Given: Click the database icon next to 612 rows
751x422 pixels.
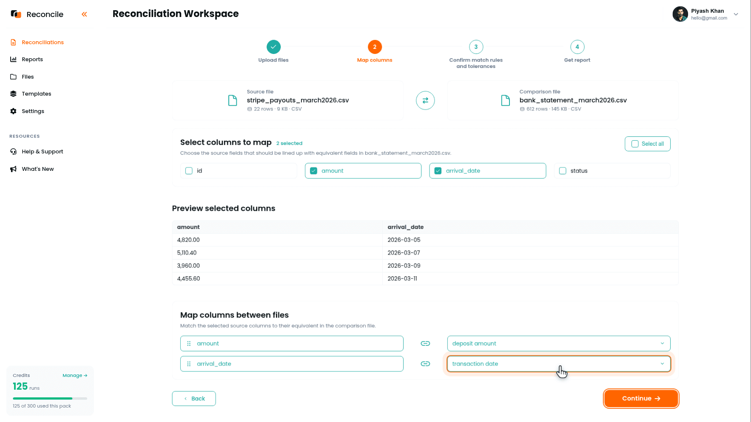Looking at the screenshot, I should [522, 109].
